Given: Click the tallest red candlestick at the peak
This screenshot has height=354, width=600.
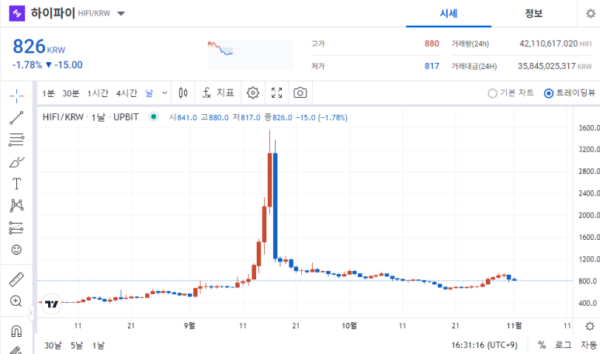Looking at the screenshot, I should pyautogui.click(x=270, y=180).
